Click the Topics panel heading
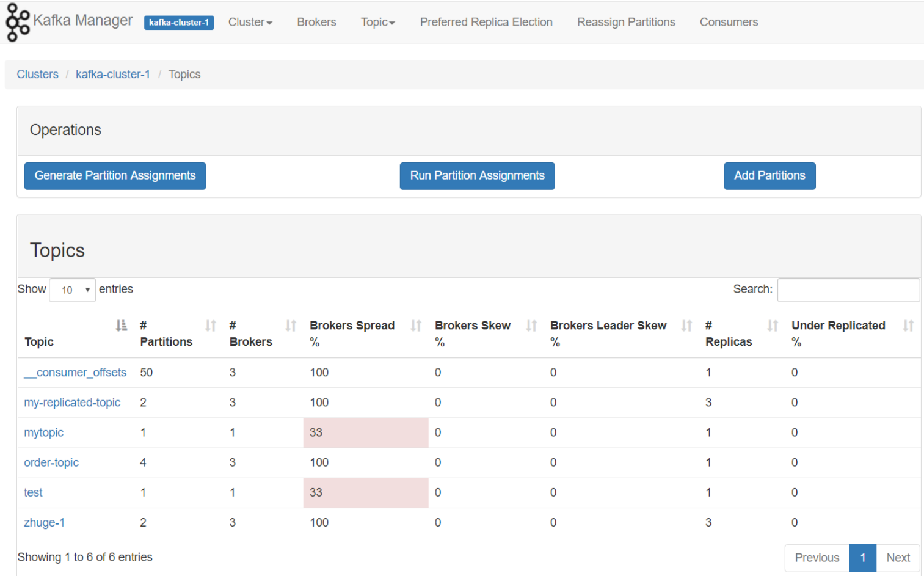This screenshot has width=924, height=576. coord(57,250)
